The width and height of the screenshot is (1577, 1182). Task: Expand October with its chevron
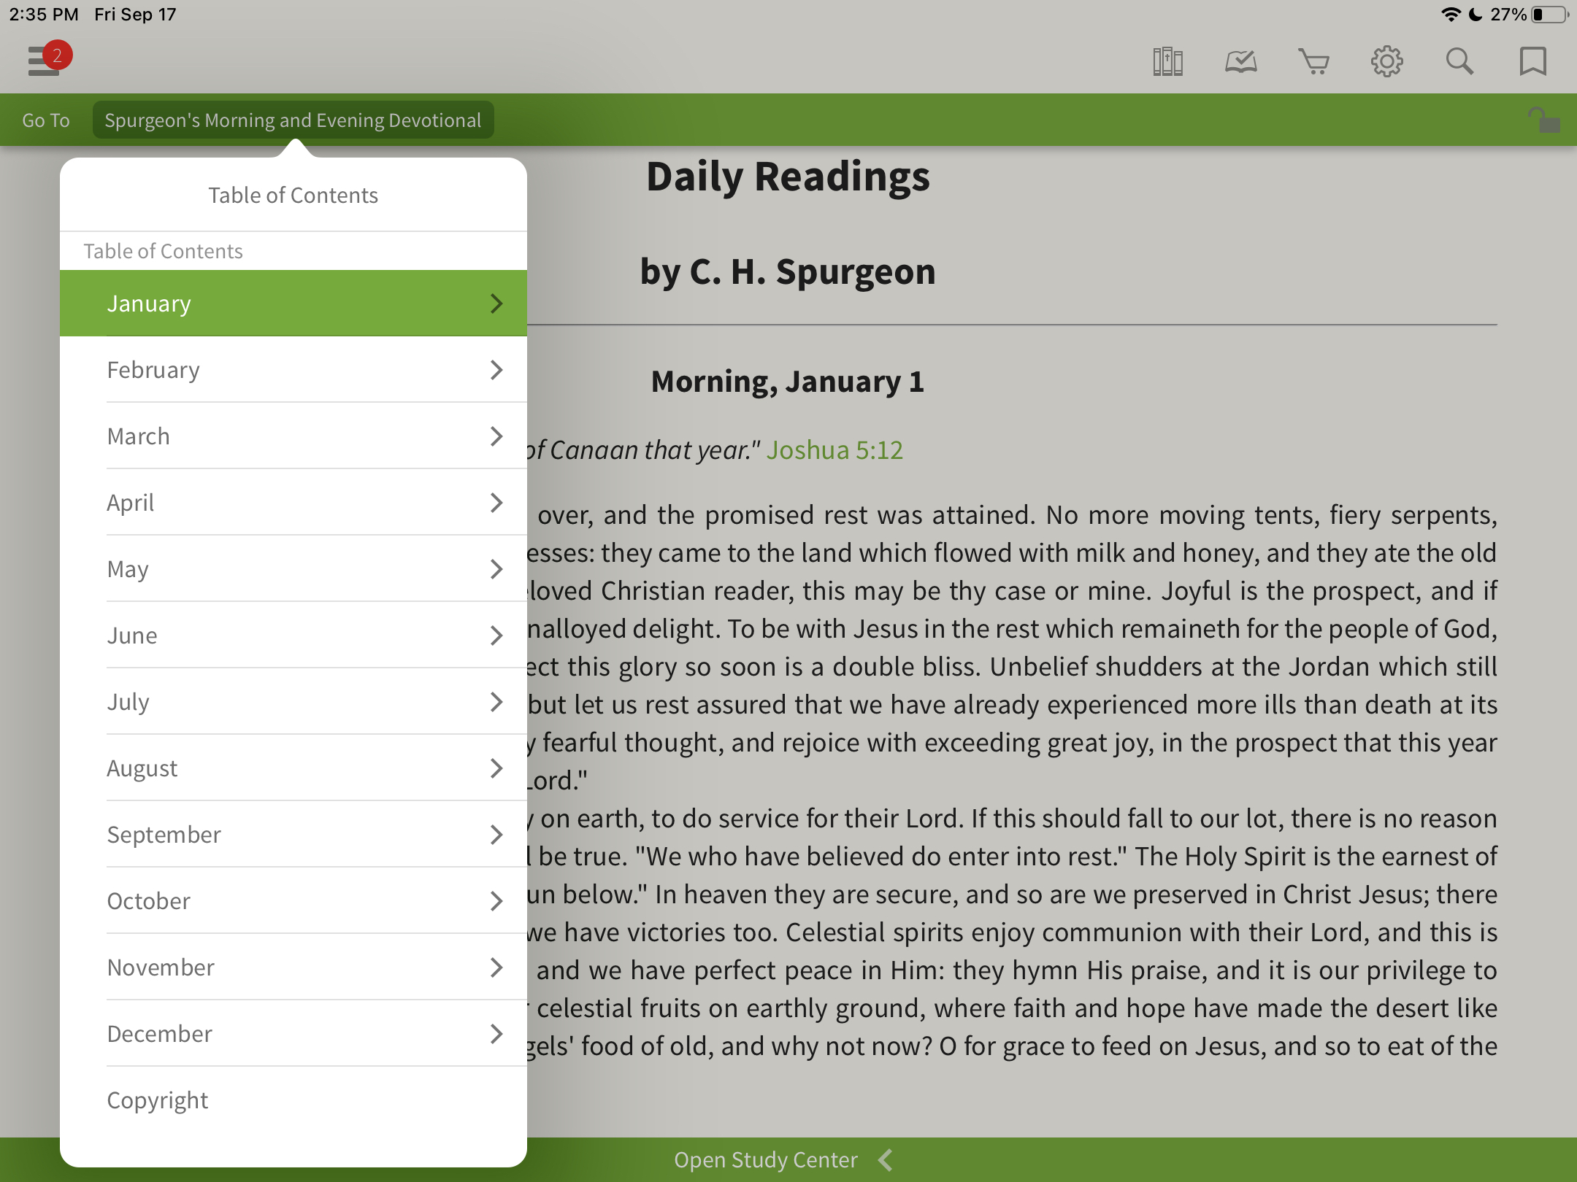(x=496, y=901)
